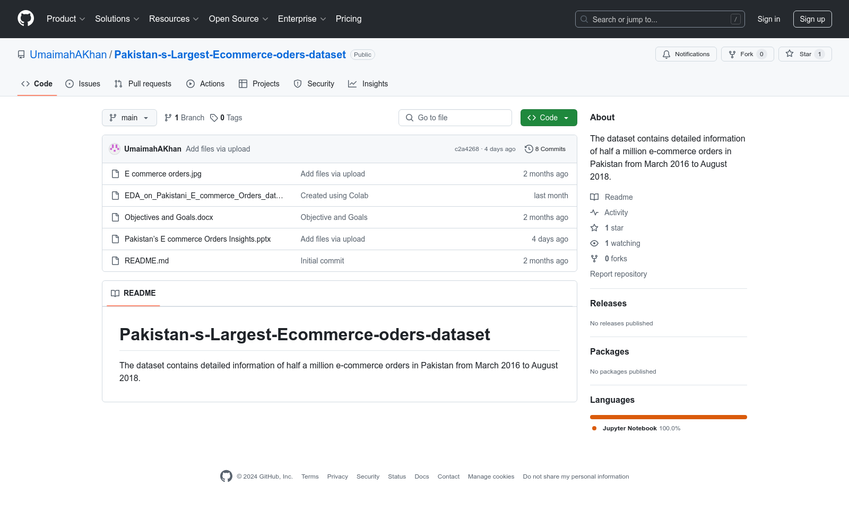Click the search magnifier icon in header
This screenshot has height=530, width=849.
point(584,19)
